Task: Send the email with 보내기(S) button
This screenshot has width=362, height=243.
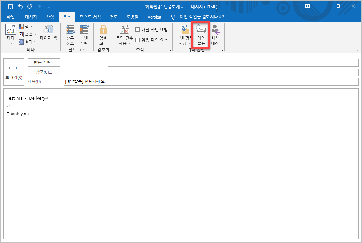Action: pos(14,72)
